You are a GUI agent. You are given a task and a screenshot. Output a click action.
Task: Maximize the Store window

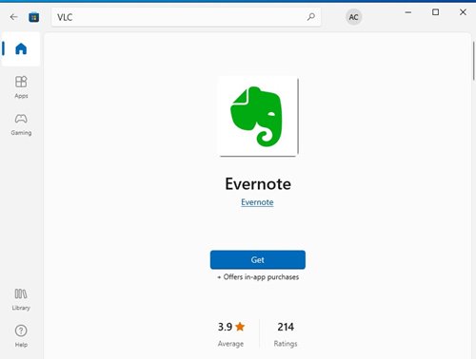click(435, 12)
